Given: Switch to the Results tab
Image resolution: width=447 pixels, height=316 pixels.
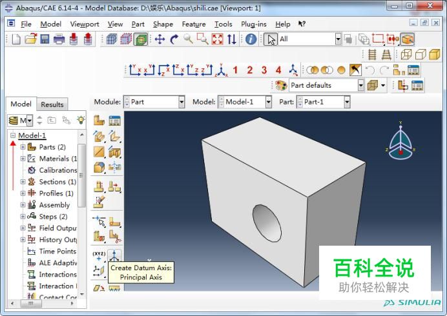Looking at the screenshot, I should coord(52,104).
